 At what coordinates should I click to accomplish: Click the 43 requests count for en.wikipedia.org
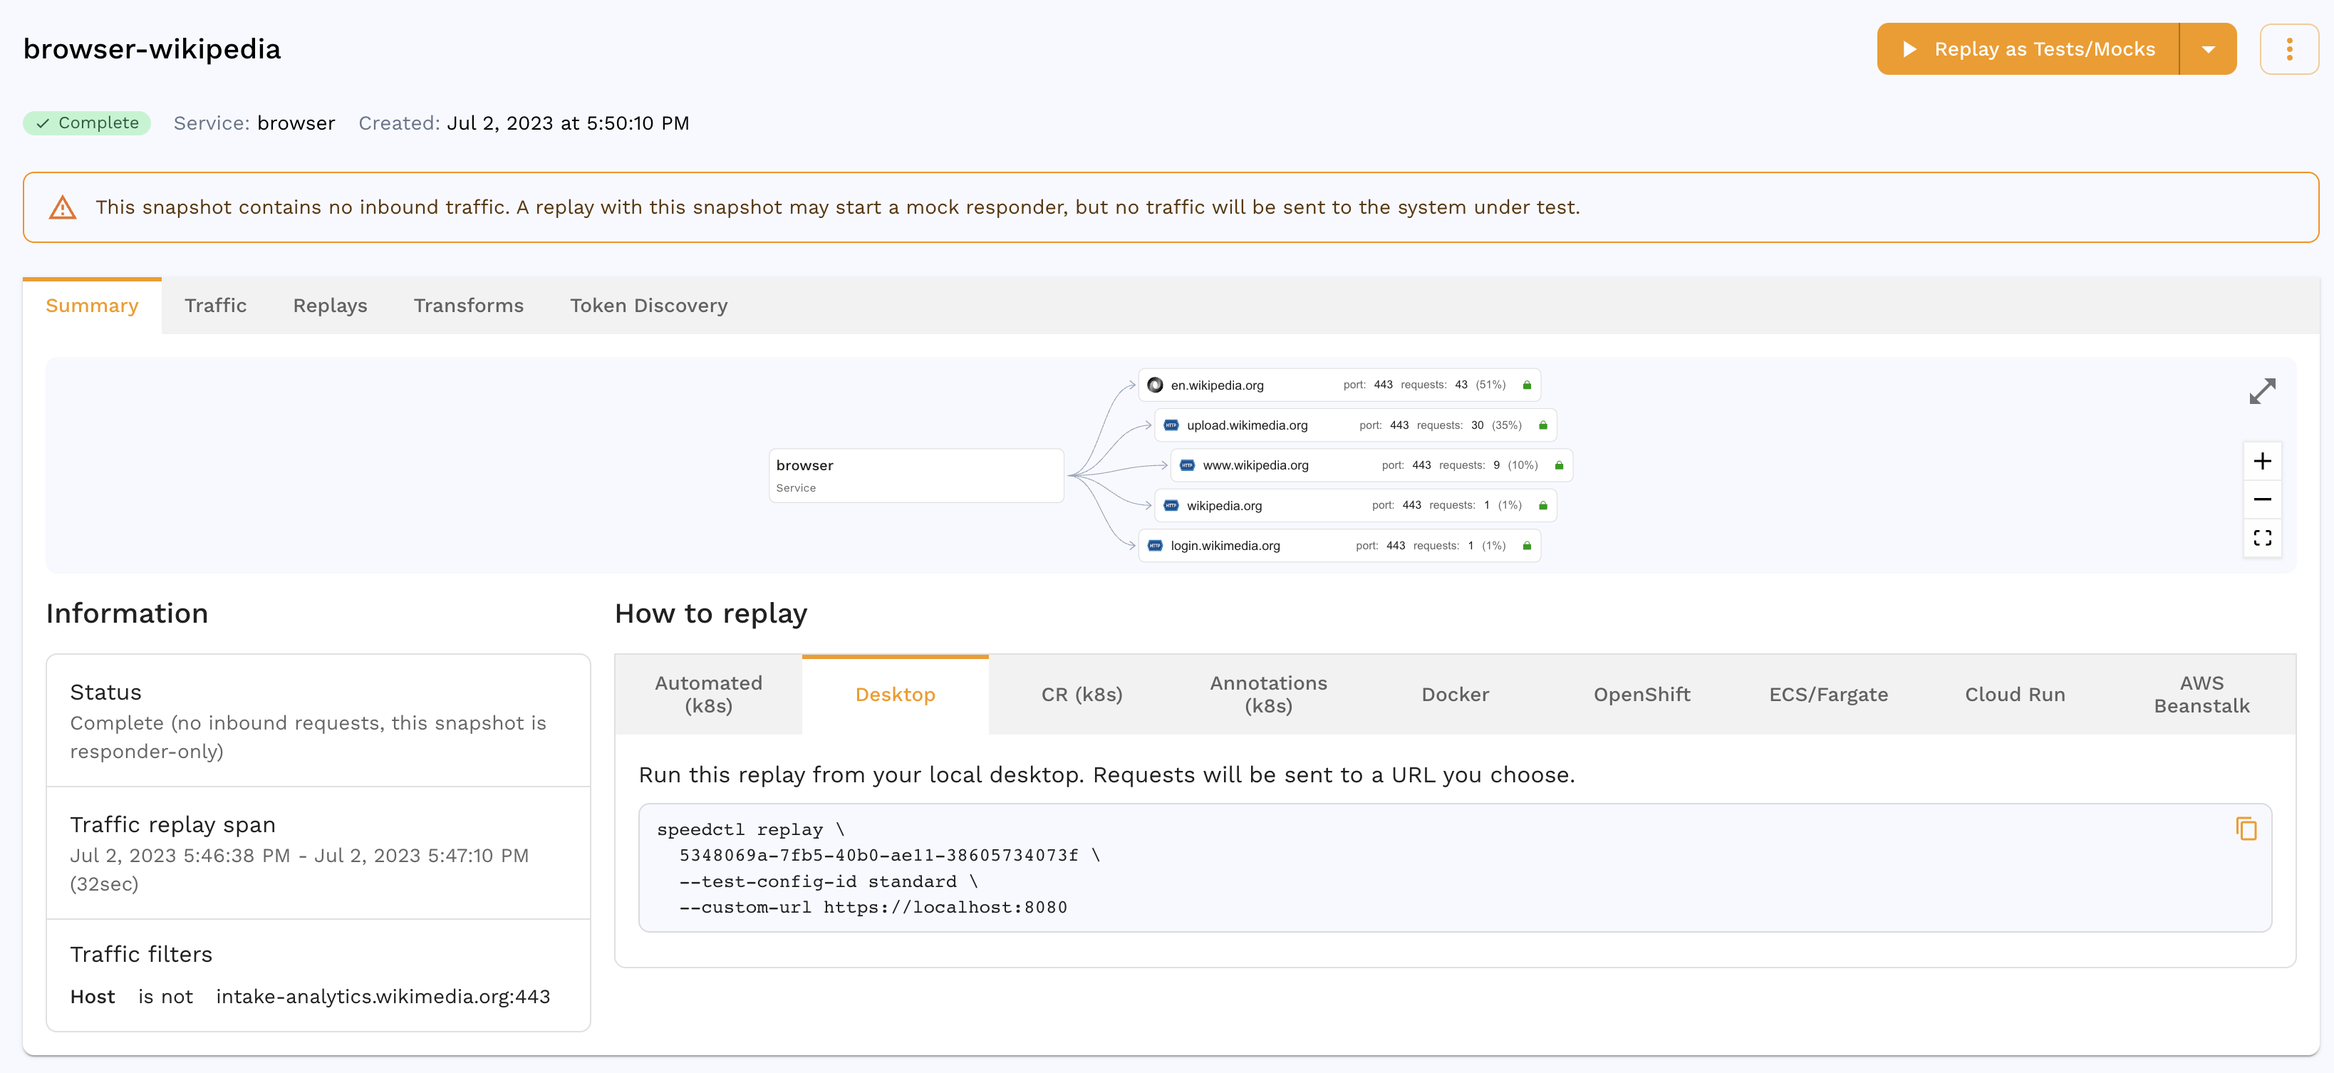[x=1461, y=385]
